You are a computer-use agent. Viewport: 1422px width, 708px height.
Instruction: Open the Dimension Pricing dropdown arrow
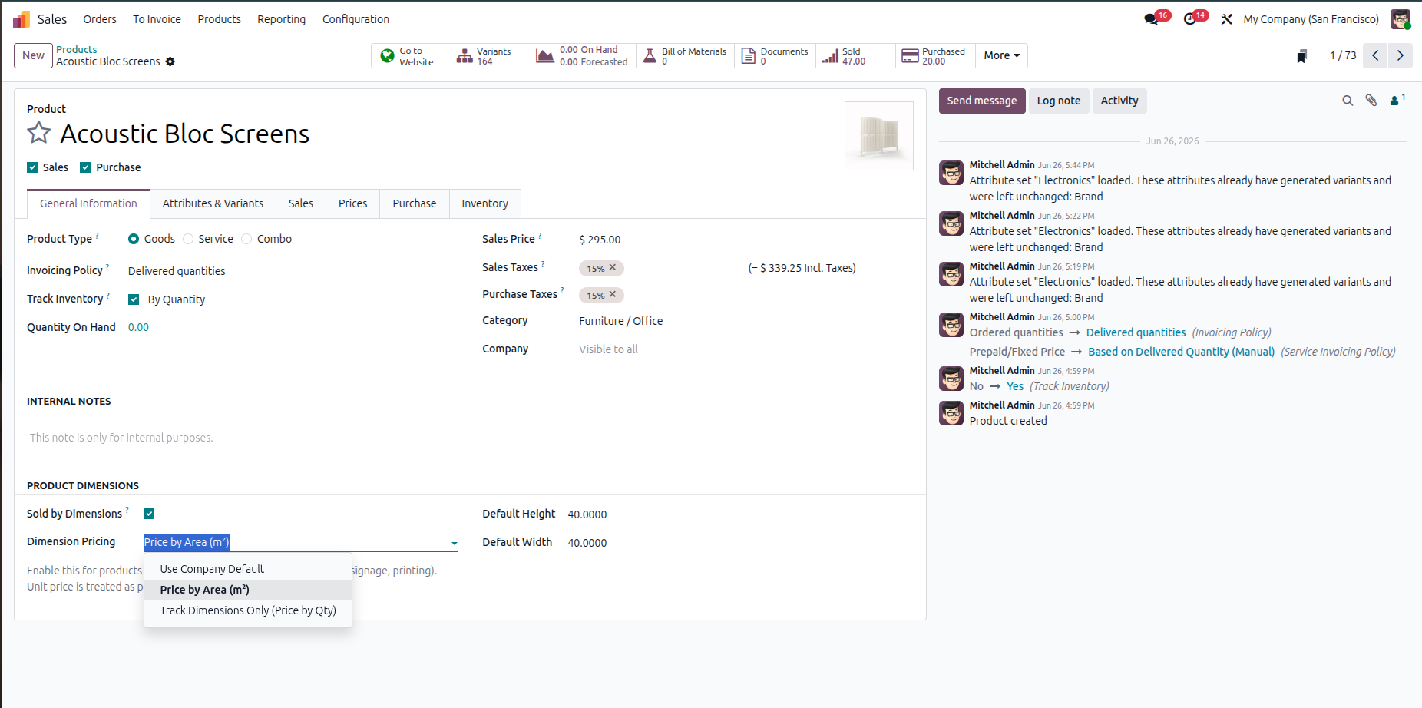click(455, 543)
